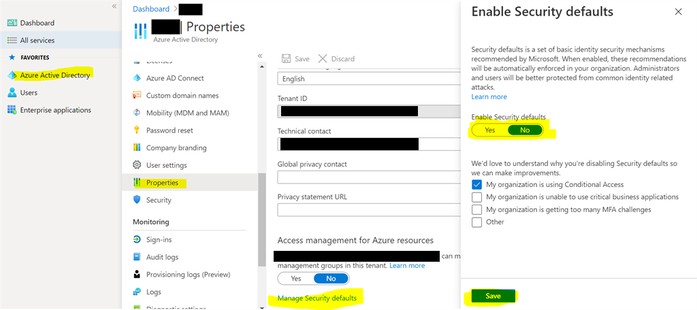Click the Discard X icon in toolbar

tap(323, 59)
